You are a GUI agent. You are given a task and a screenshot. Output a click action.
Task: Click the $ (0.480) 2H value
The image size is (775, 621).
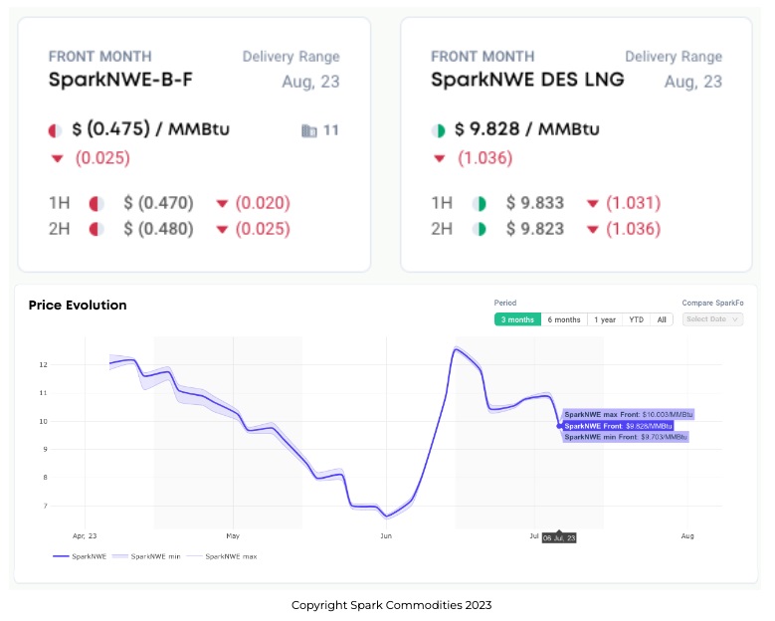pyautogui.click(x=158, y=230)
